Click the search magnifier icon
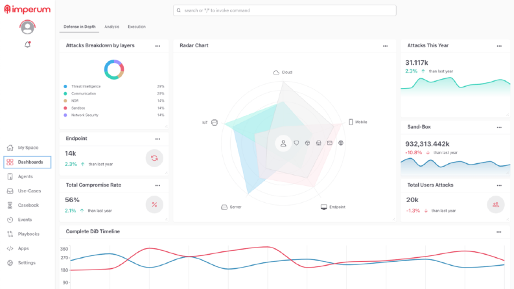 179,10
